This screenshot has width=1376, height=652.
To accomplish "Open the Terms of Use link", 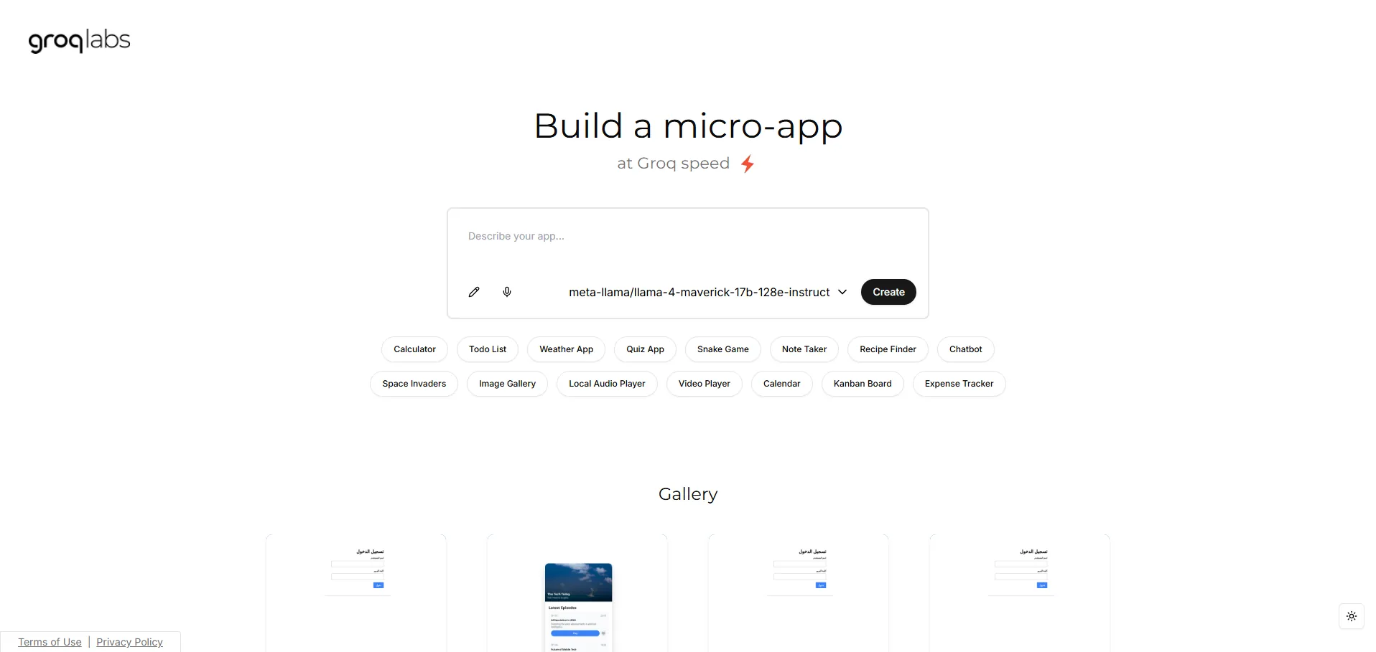I will coord(50,642).
